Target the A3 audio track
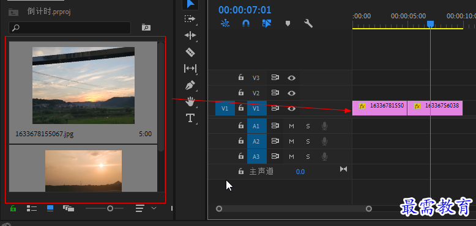This screenshot has width=476, height=226. click(257, 156)
